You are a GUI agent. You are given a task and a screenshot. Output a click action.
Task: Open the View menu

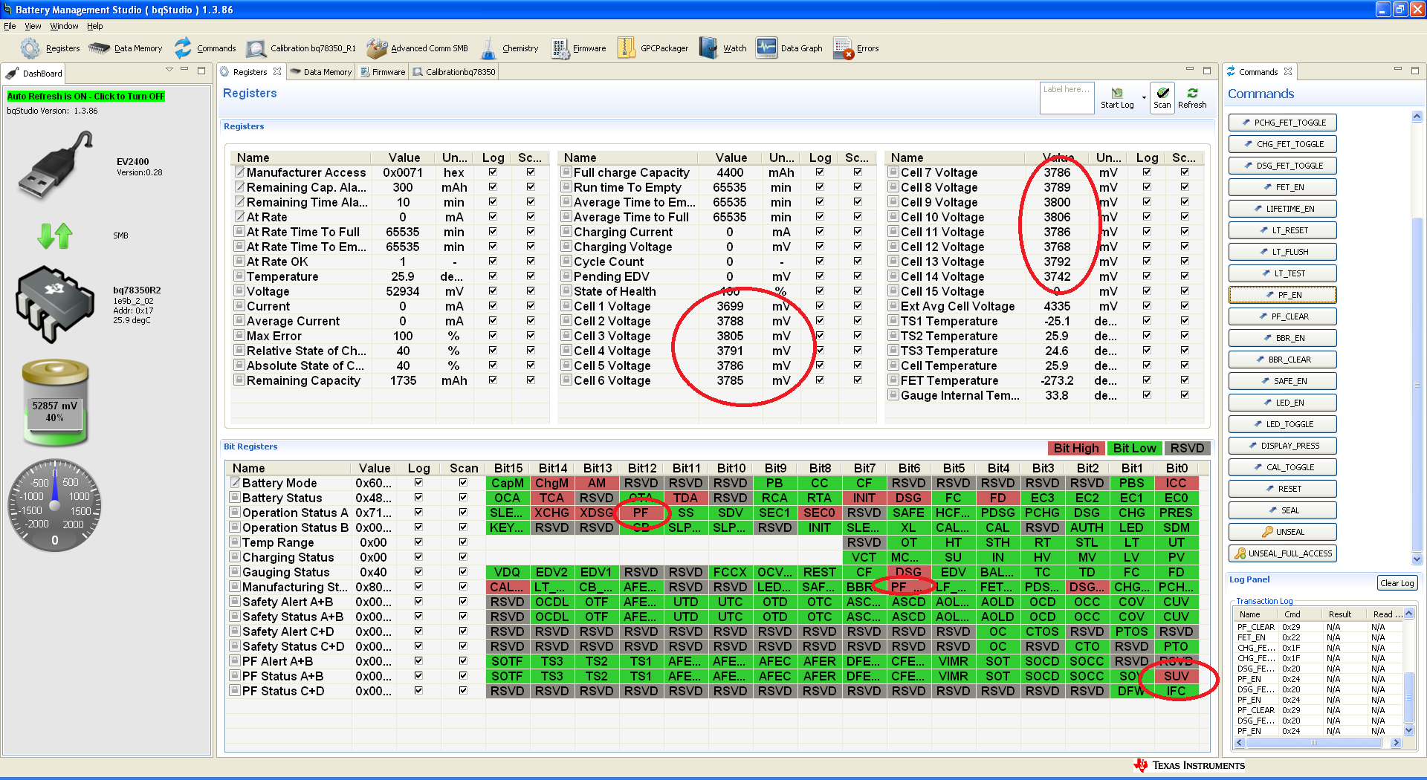pos(33,26)
